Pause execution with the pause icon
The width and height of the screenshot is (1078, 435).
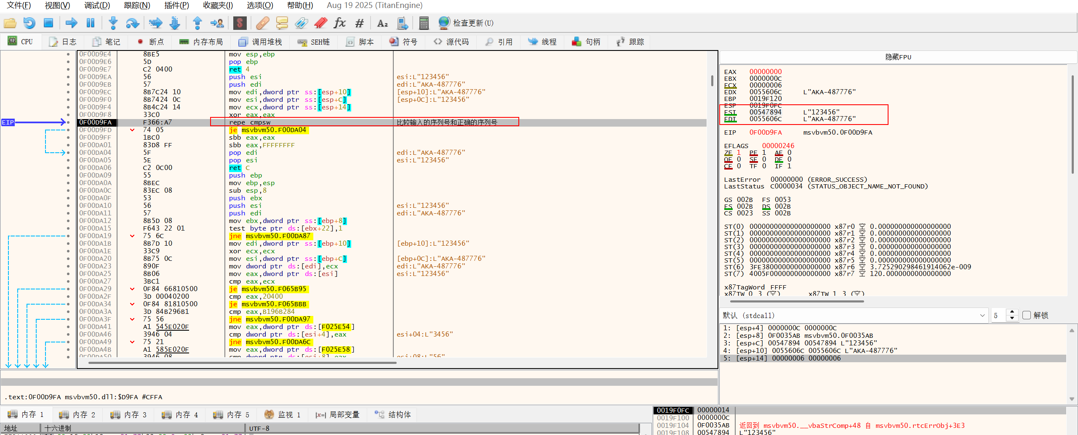point(91,23)
